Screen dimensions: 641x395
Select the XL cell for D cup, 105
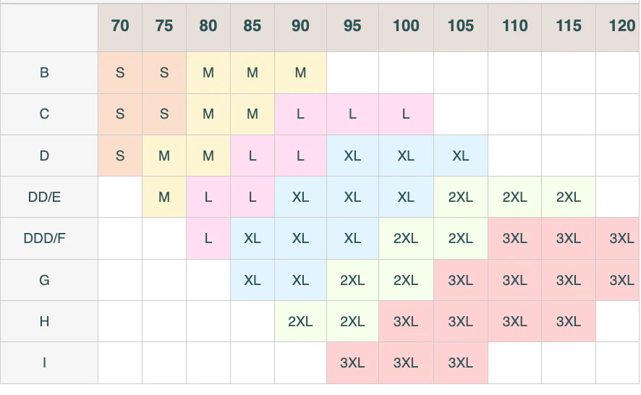[x=461, y=156]
